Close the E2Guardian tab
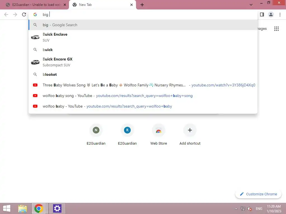Image resolution: width=286 pixels, height=214 pixels. pyautogui.click(x=65, y=5)
